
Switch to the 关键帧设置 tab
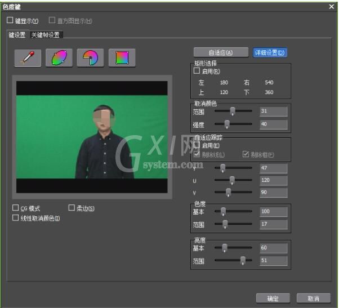[x=46, y=35]
